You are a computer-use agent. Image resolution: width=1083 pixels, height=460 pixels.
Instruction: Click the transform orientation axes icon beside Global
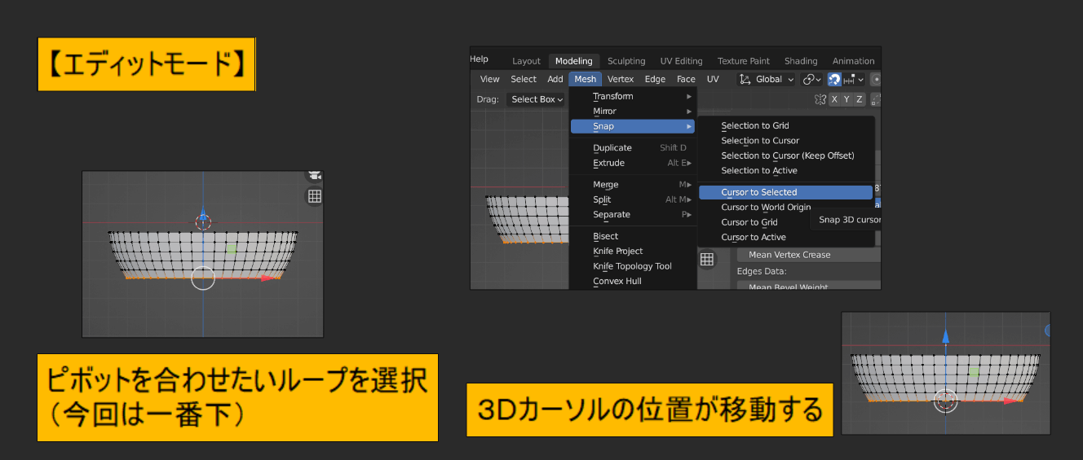tap(745, 79)
